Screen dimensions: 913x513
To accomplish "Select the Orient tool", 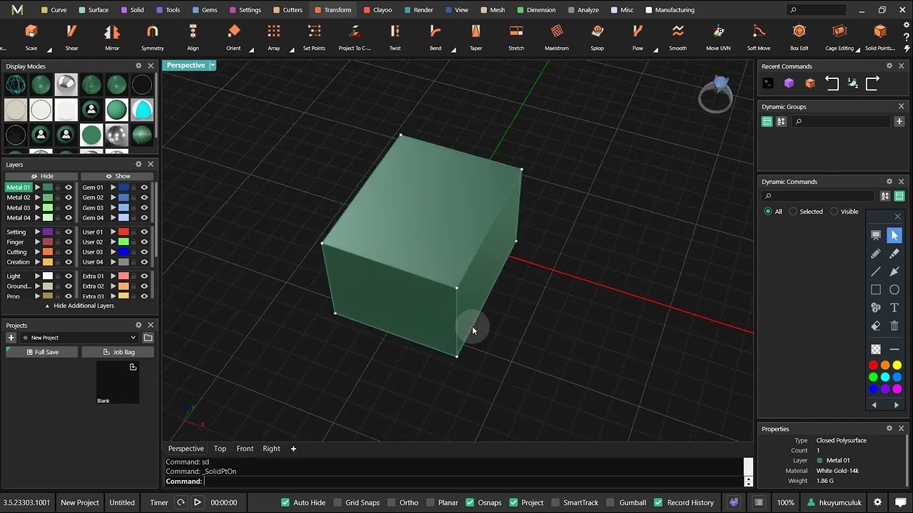I will coord(233,36).
